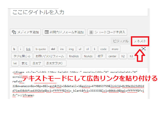Image resolution: width=163 pixels, height=113 pixels.
Task: Click the 赤太字 button
Action: click(x=37, y=63)
